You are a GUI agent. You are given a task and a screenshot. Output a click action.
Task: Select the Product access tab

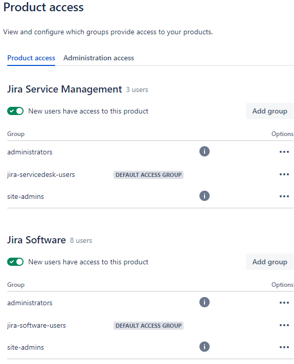point(31,58)
